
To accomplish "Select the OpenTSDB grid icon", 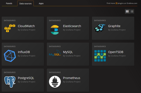I will [x=100, y=56].
